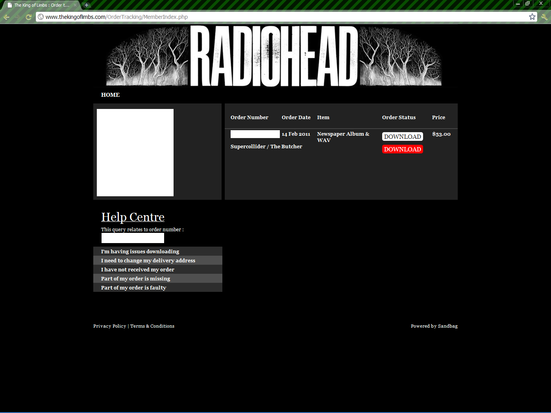Click the Order Number column header
The width and height of the screenshot is (551, 413).
250,117
